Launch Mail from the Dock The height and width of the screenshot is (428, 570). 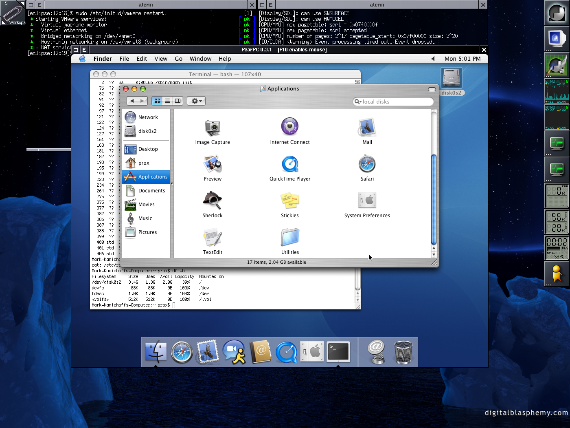click(208, 352)
